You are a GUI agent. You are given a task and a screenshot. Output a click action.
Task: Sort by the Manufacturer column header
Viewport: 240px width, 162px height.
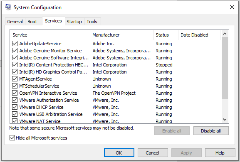point(122,35)
